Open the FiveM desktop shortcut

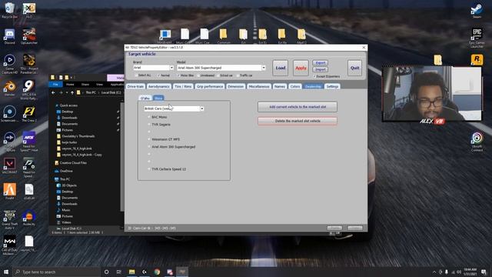pyautogui.click(x=9, y=191)
